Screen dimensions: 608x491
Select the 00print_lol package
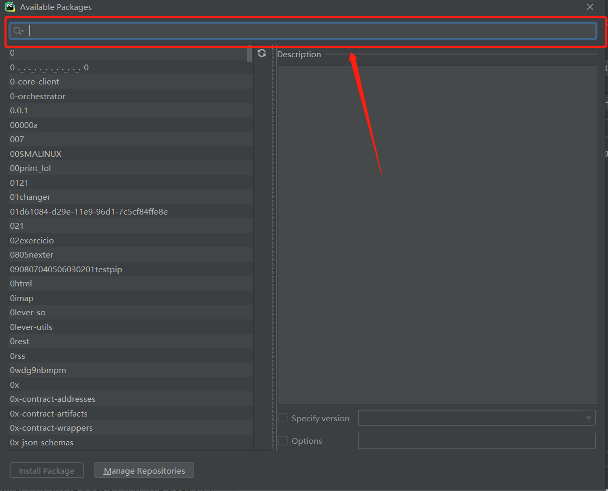click(131, 168)
